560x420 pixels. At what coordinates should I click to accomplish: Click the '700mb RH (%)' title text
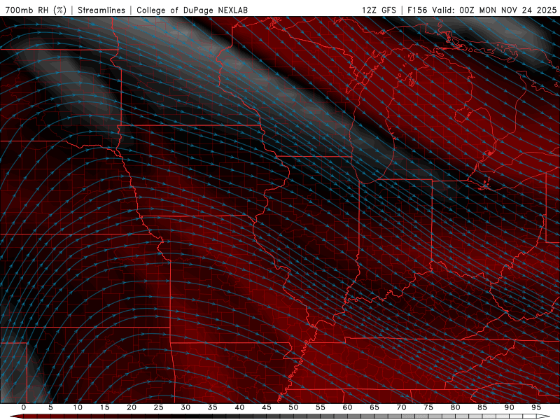36,10
